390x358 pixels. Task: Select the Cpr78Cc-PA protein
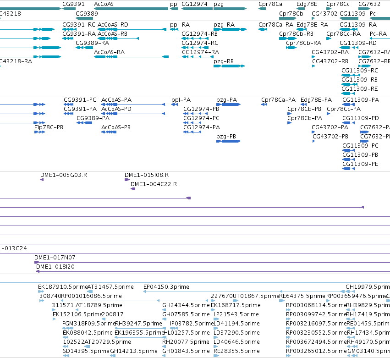click(329, 114)
